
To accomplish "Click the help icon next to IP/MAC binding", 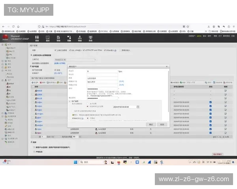I will (x=83, y=119).
